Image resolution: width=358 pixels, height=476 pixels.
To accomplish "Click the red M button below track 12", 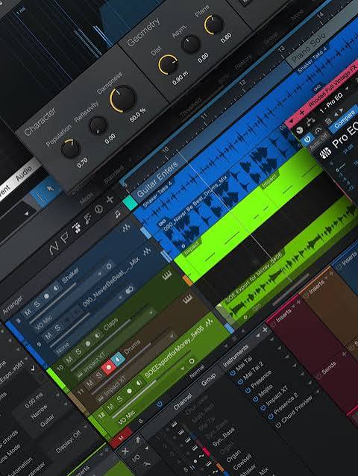I will [x=121, y=438].
